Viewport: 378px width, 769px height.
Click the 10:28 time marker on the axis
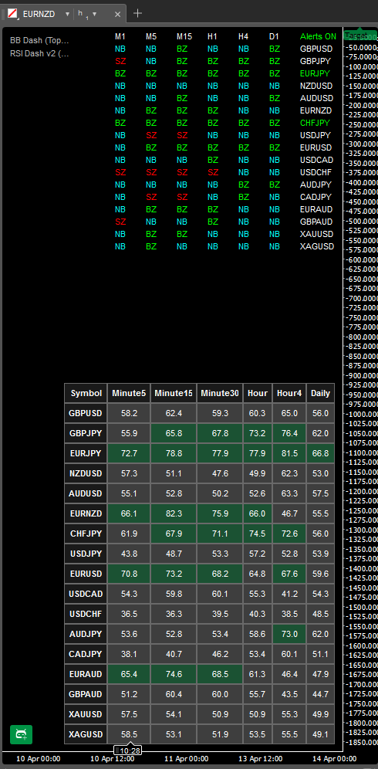(128, 750)
